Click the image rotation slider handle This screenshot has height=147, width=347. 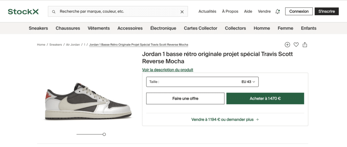(x=104, y=134)
